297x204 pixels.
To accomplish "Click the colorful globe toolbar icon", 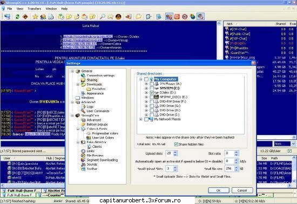I will tap(193, 17).
